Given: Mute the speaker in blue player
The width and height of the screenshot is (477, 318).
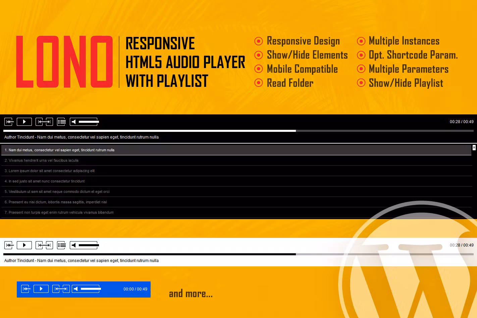Looking at the screenshot, I should 76,289.
